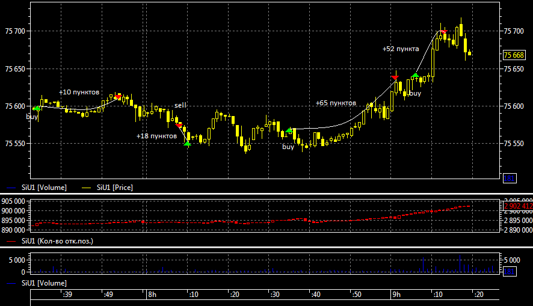The height and width of the screenshot is (306, 533).
Task: Click yellow line swatch of SiU1 [Price]
Action: point(87,188)
